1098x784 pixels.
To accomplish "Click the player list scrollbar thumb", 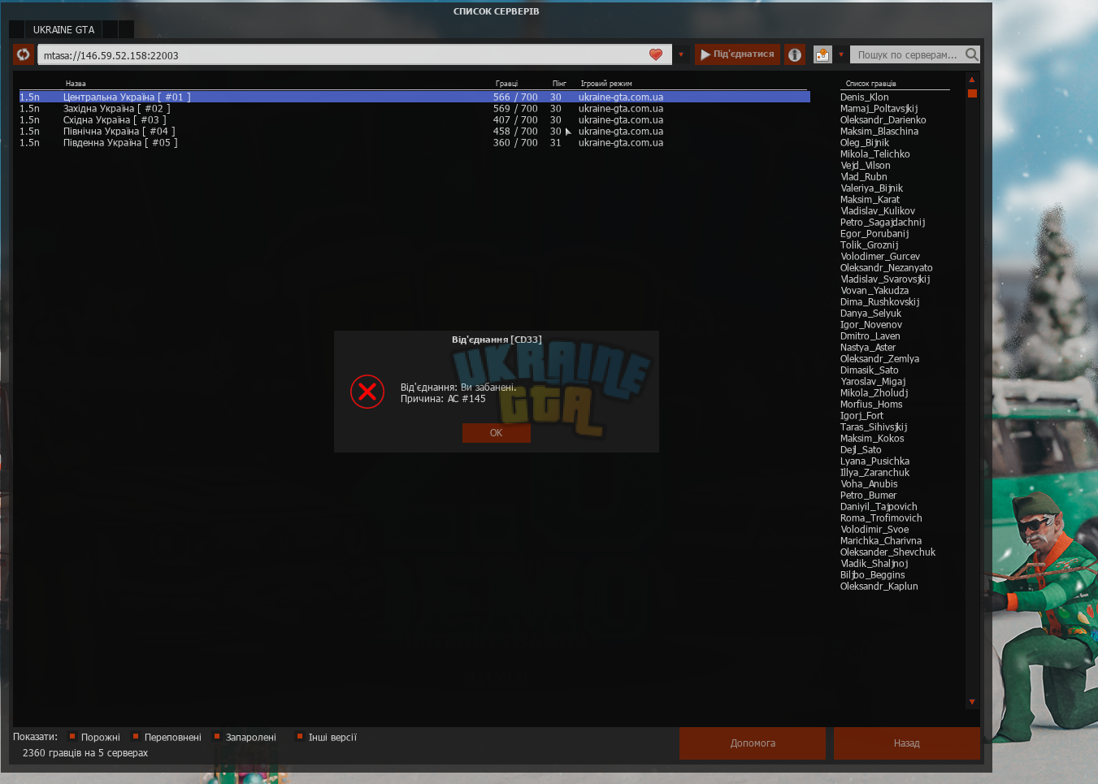I will pos(972,93).
